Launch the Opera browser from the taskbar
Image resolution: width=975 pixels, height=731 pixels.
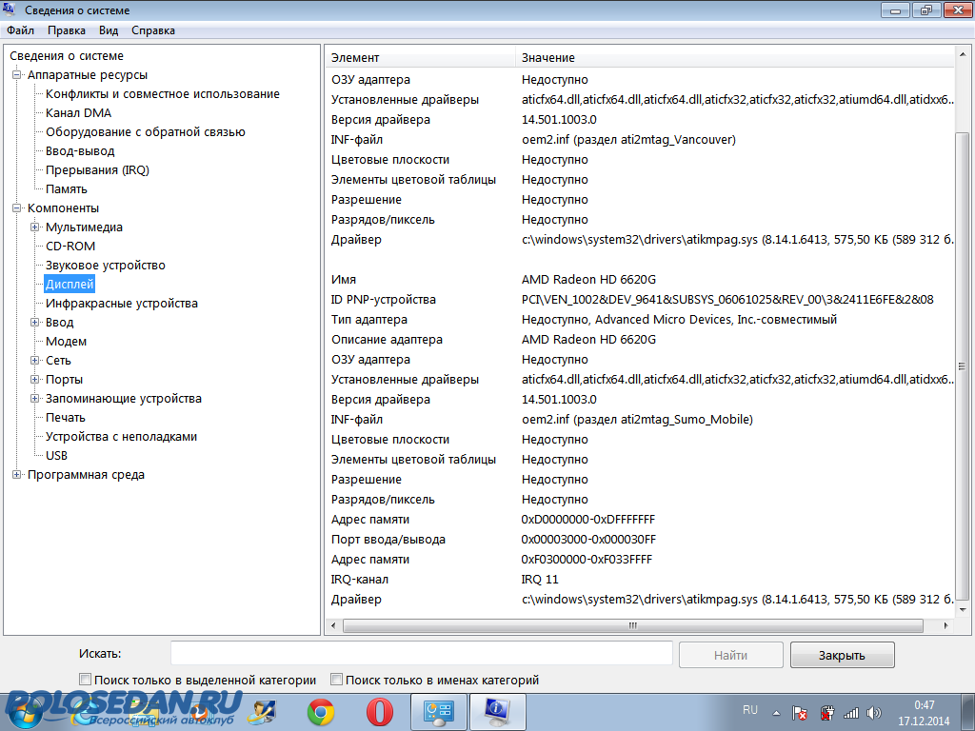point(380,711)
